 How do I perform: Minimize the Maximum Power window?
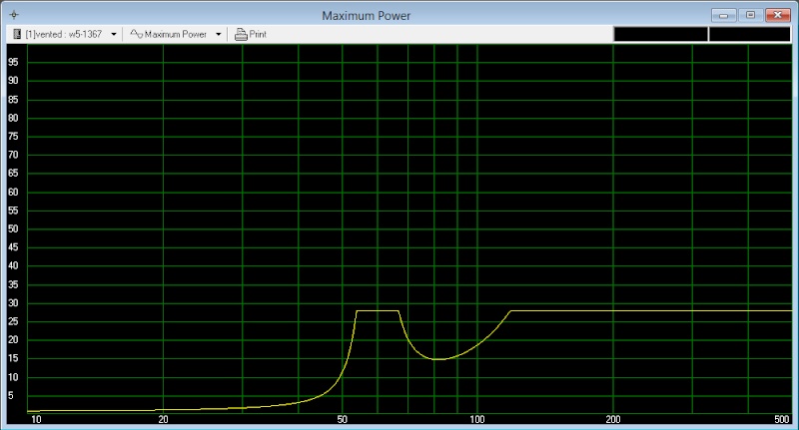[723, 15]
